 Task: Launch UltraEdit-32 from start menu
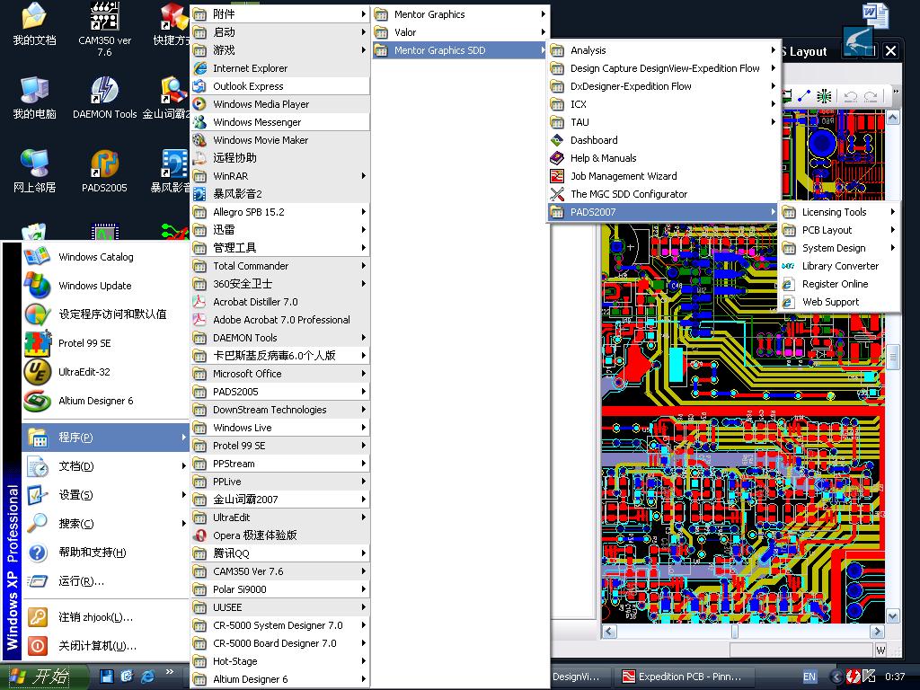click(105, 372)
